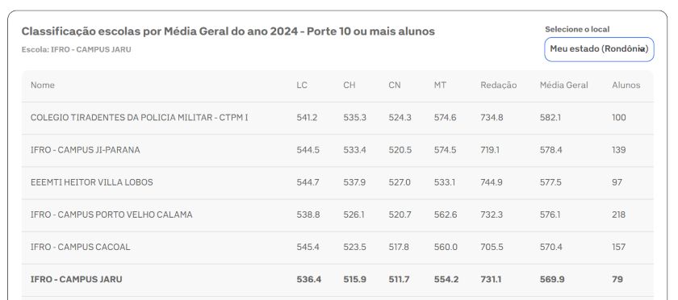Select the IFRO - CAMPUS PORTO VELHO CALAMA row
The height and width of the screenshot is (300, 678).
337,215
